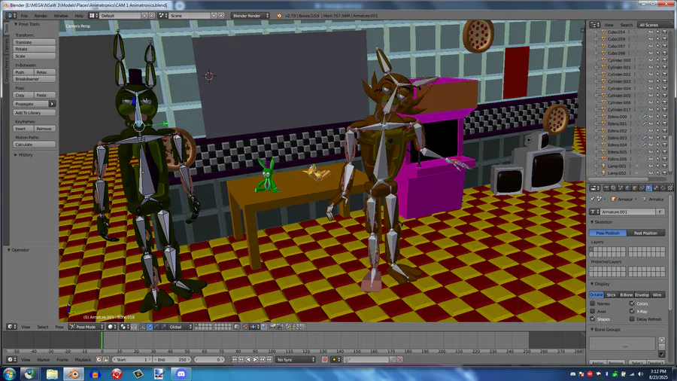This screenshot has width=677, height=381.
Task: Click the lamp icon beside Lamp.001
Action: (x=603, y=166)
